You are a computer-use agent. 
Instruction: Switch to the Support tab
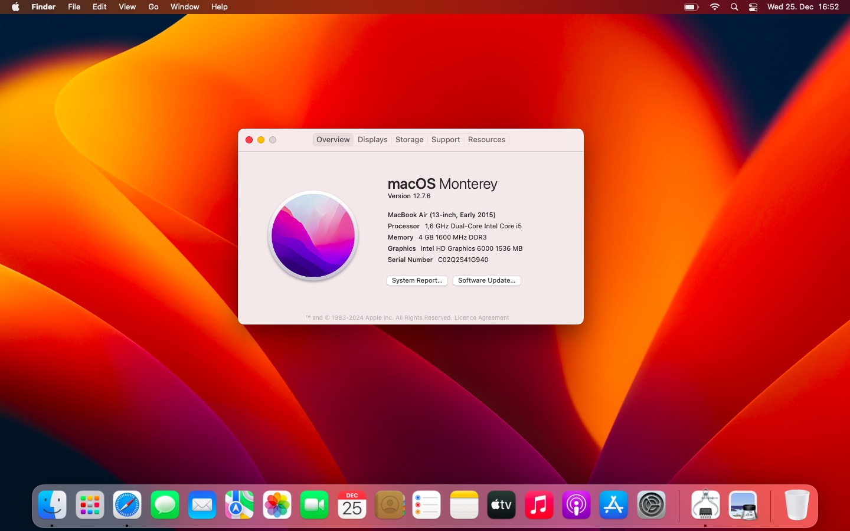[446, 140]
